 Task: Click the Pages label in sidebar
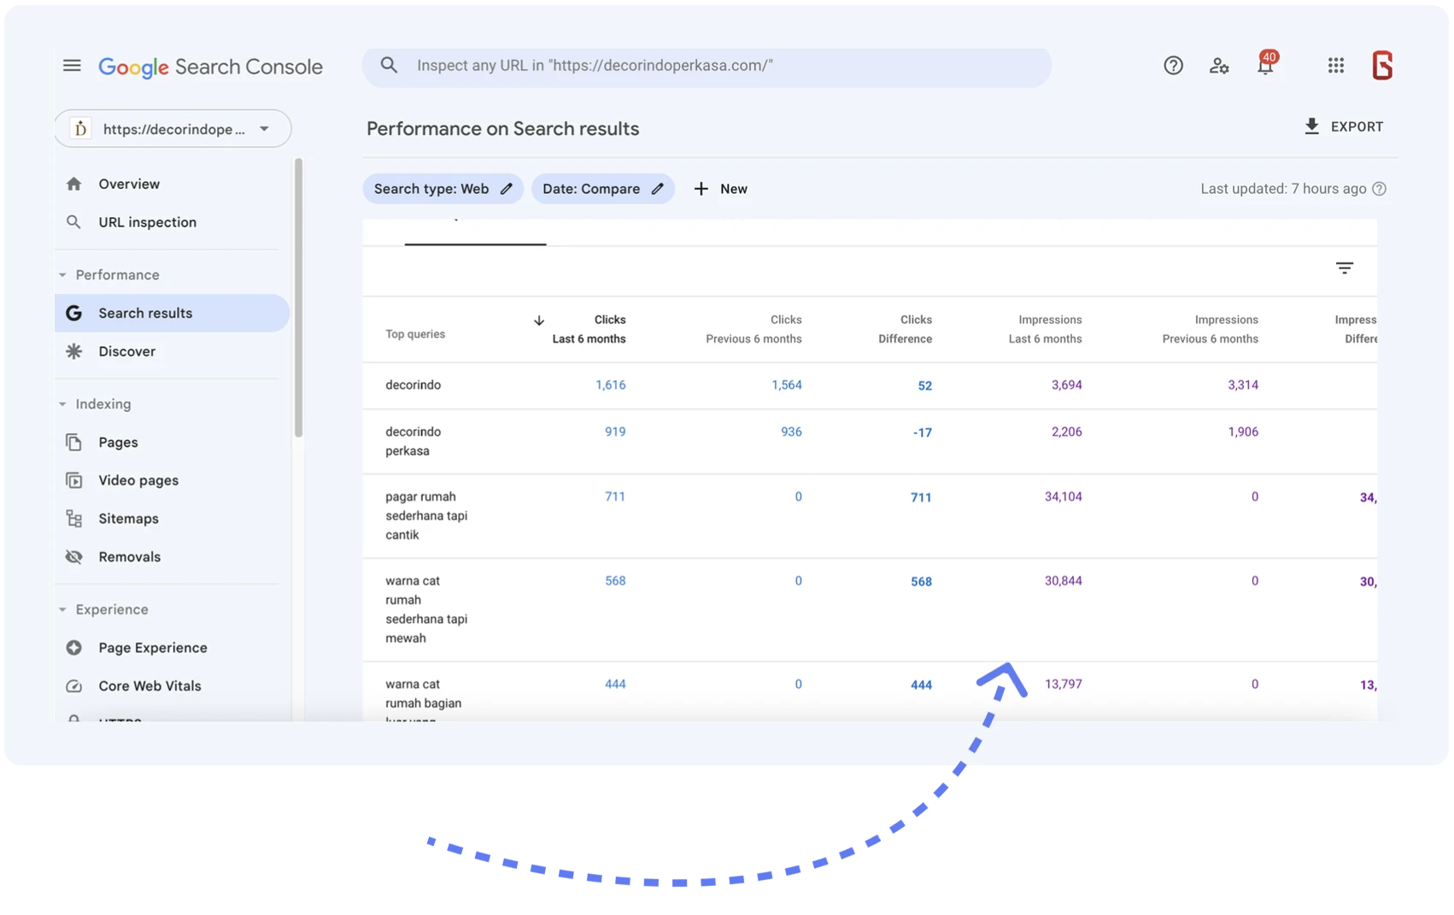tap(118, 443)
